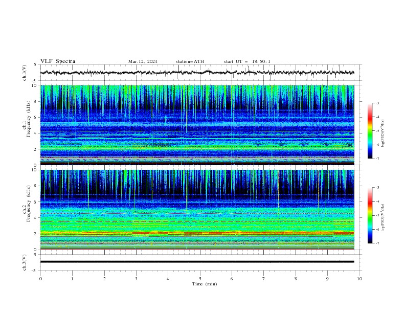Click time axis tick label "6"
The image size is (405, 313).
coord(232,279)
